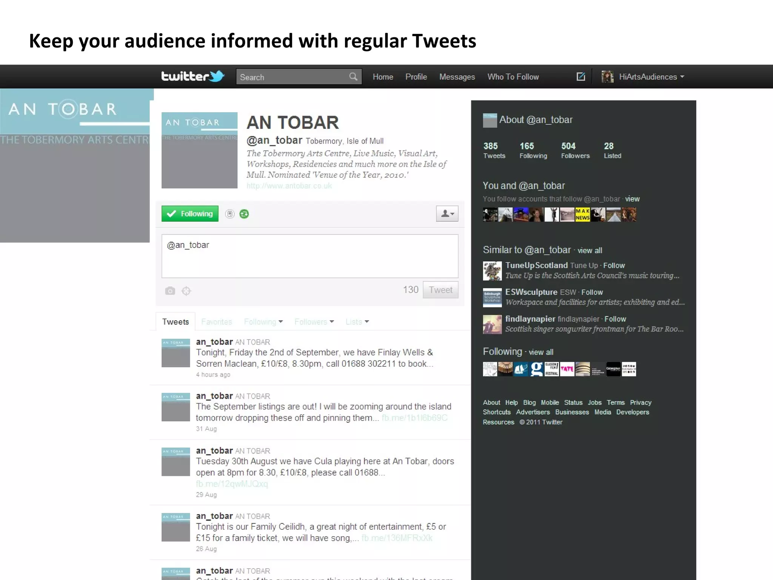
Task: Follow ESWsculpture
Action: point(592,292)
